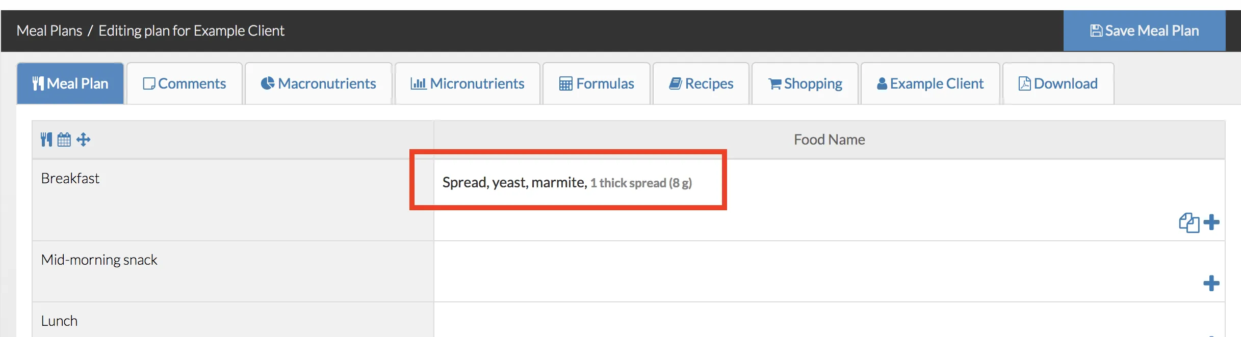The width and height of the screenshot is (1241, 337).
Task: Open the Recipes tab
Action: click(x=701, y=83)
